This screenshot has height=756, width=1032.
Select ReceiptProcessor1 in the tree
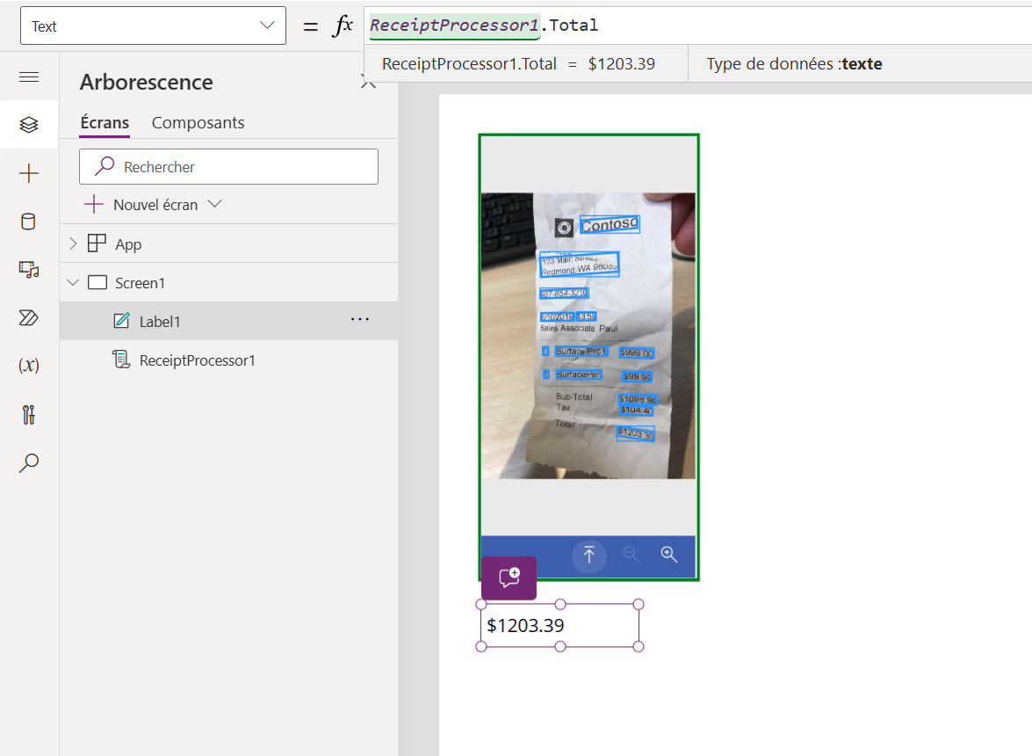198,360
